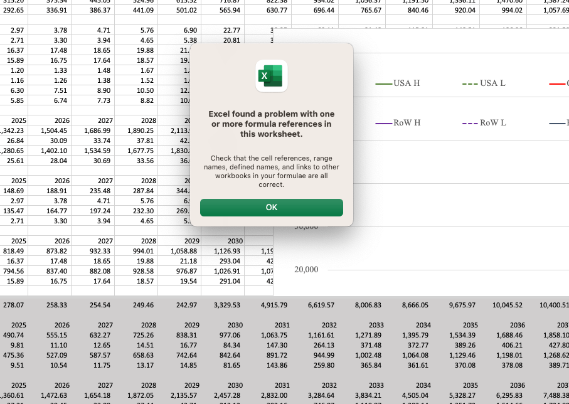Select the USA L legend entry in chart

[x=484, y=83]
